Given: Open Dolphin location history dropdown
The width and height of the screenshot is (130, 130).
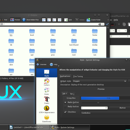Looking at the screenshot, I should click(x=103, y=24).
